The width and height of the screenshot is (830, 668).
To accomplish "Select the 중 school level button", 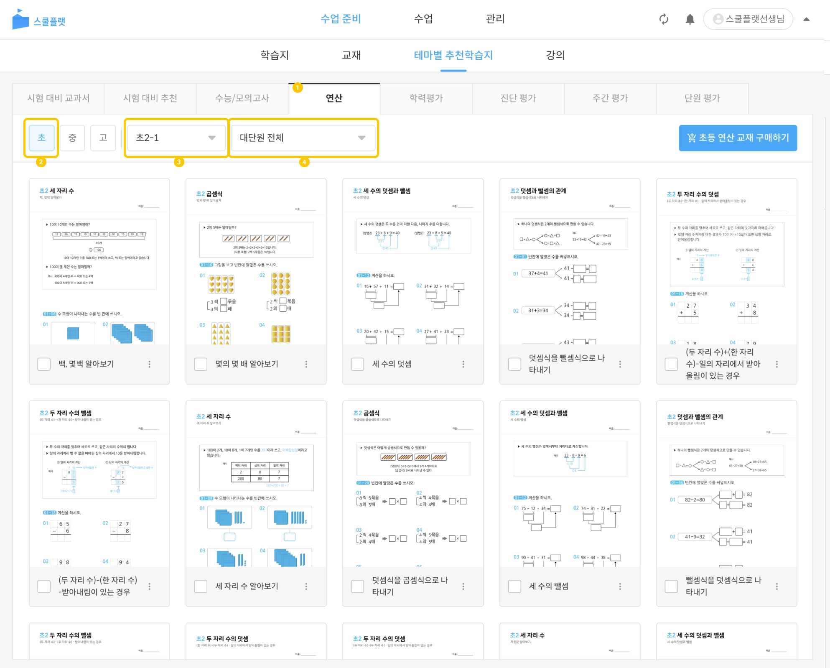I will pos(72,138).
